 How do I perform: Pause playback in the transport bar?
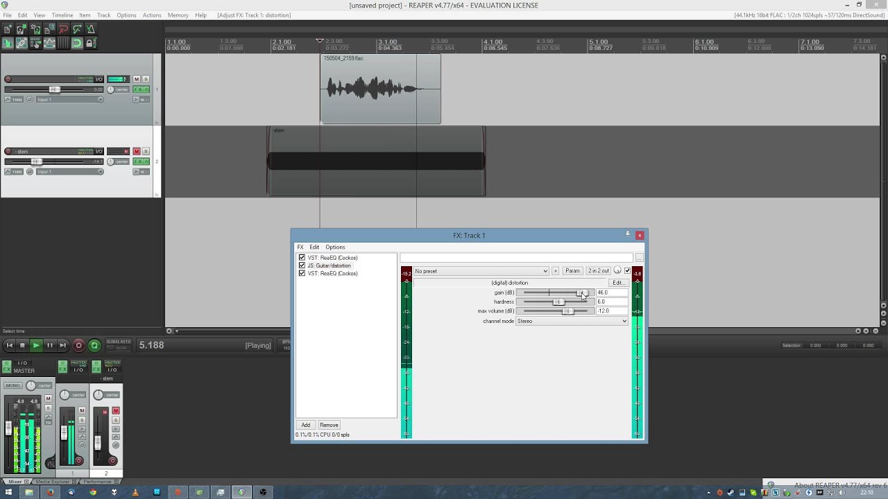[x=49, y=345]
